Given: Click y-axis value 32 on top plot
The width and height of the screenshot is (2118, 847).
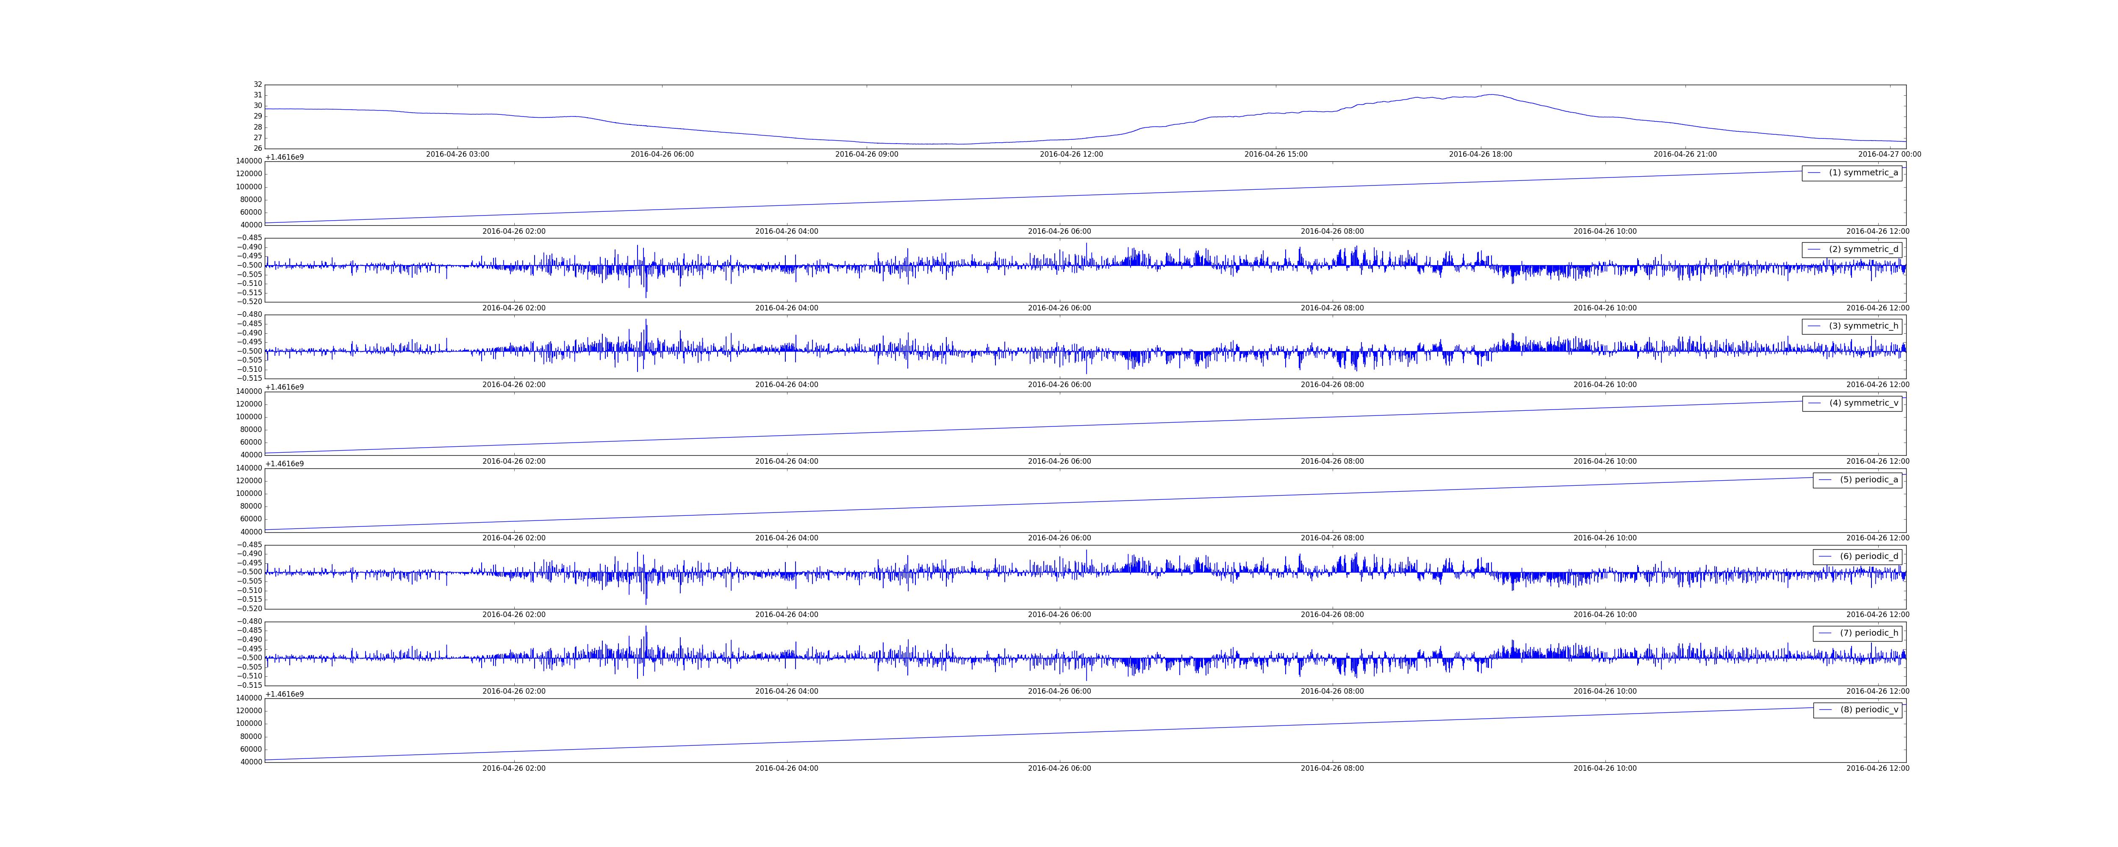Looking at the screenshot, I should click(258, 85).
